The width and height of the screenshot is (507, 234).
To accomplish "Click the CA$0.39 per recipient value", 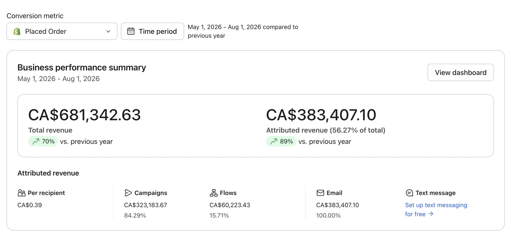I will [29, 205].
